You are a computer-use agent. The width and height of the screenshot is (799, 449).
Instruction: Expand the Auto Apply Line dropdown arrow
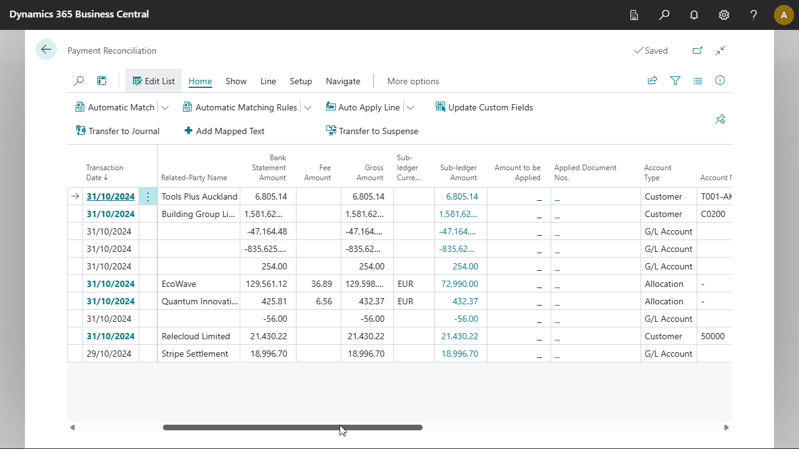[410, 107]
